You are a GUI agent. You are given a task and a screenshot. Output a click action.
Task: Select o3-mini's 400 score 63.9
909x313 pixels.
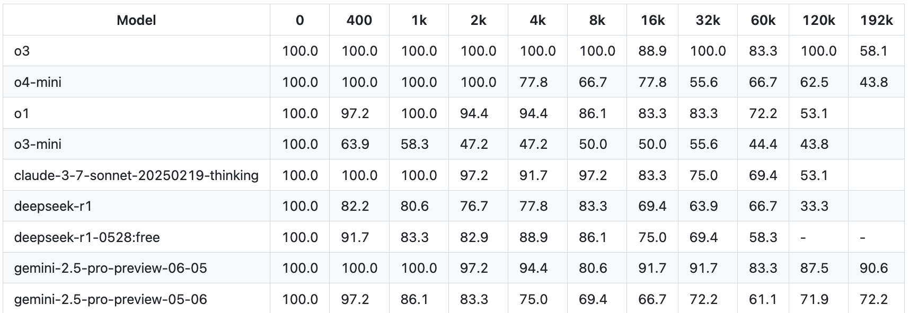[355, 144]
